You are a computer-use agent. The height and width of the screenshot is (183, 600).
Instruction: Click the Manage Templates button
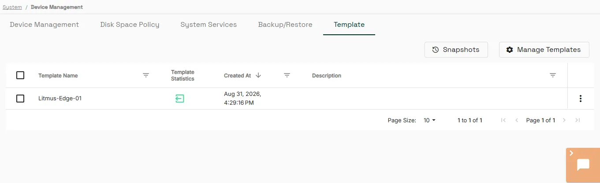click(x=544, y=50)
